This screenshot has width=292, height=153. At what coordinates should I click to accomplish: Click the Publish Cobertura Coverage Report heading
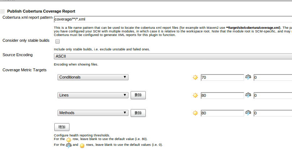pos(41,11)
